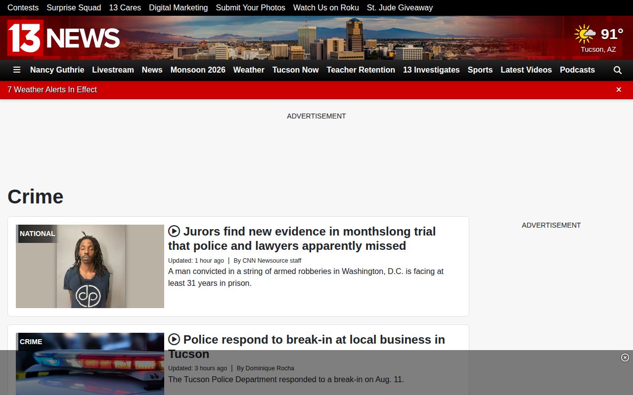Close the bottom overlay ad
The width and height of the screenshot is (633, 395).
pos(625,357)
